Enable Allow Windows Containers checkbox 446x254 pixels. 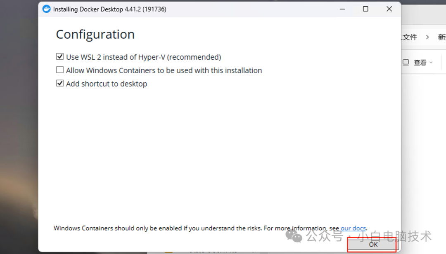60,70
